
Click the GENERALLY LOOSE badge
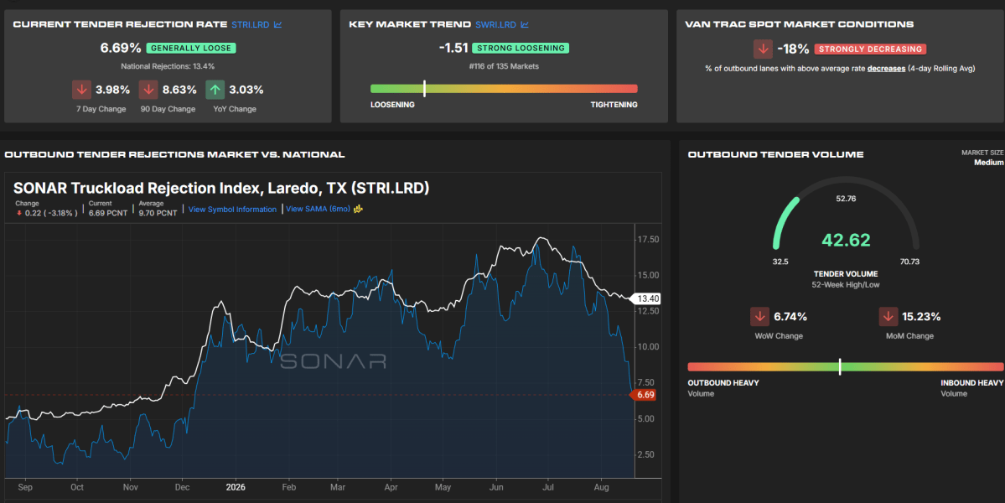pos(191,48)
